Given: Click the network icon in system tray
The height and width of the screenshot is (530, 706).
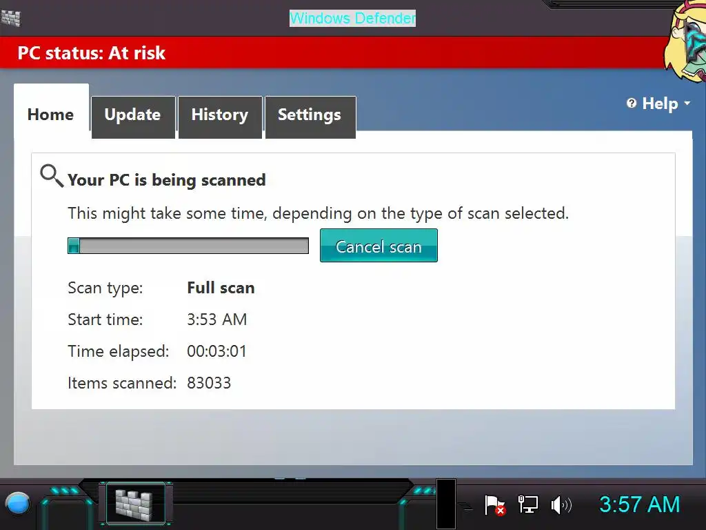Looking at the screenshot, I should pyautogui.click(x=527, y=504).
